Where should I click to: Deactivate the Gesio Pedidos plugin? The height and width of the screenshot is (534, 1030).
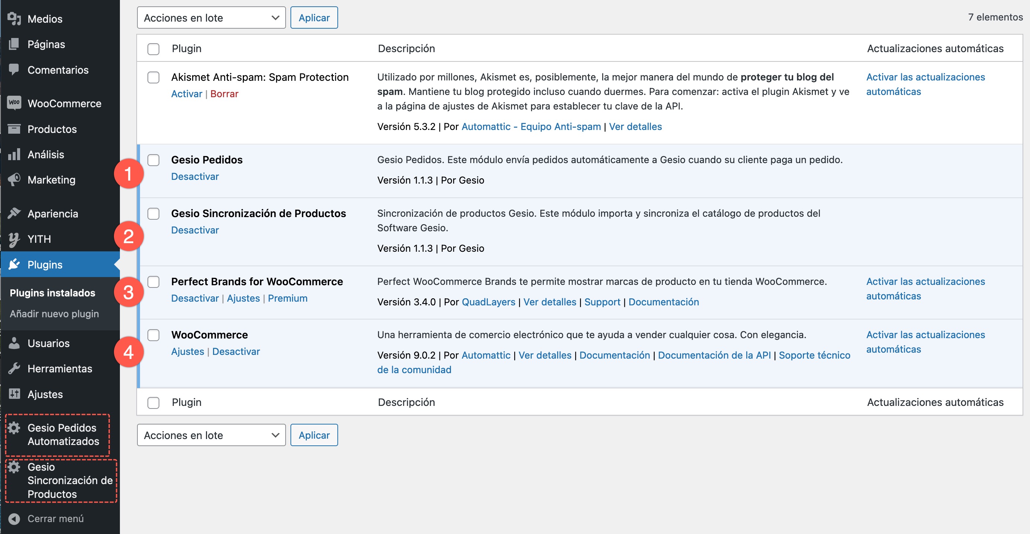(x=195, y=177)
